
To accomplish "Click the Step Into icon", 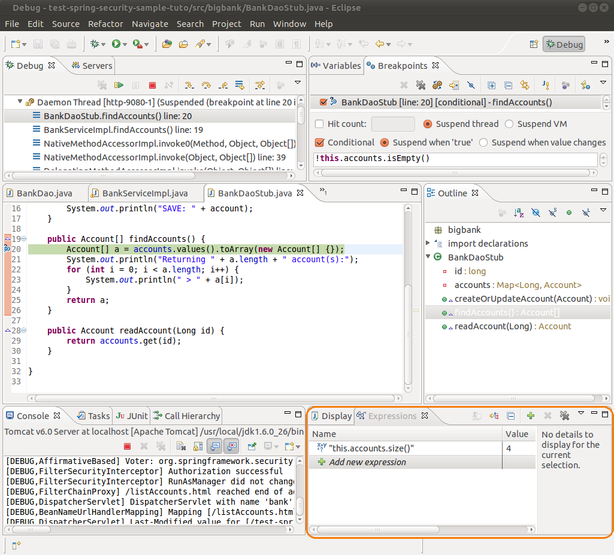I will coord(189,86).
